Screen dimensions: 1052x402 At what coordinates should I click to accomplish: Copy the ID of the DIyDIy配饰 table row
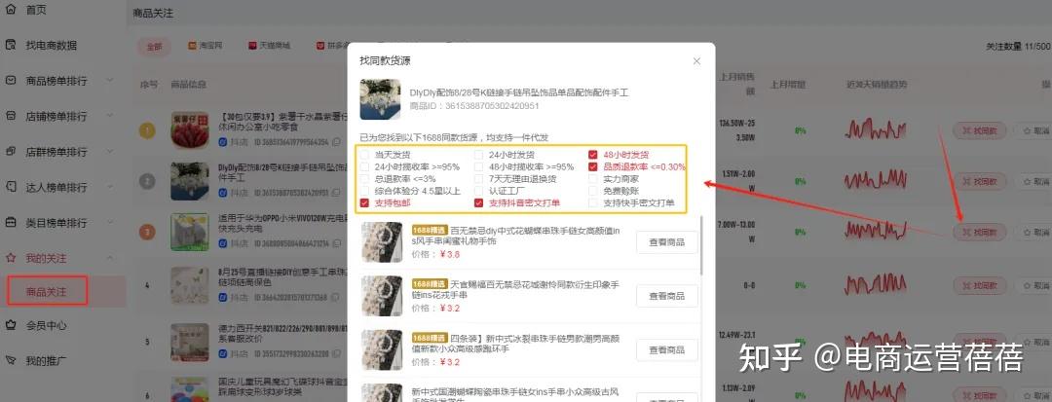334,193
